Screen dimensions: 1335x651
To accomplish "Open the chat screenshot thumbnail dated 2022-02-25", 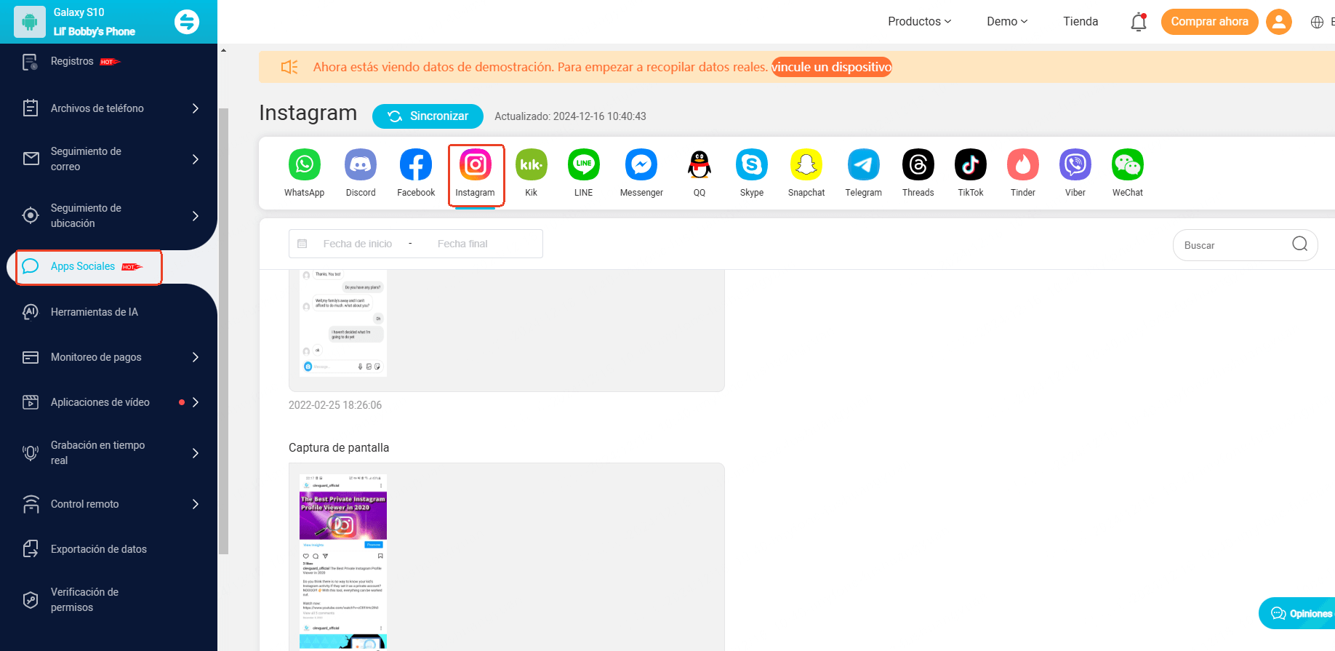I will click(343, 324).
